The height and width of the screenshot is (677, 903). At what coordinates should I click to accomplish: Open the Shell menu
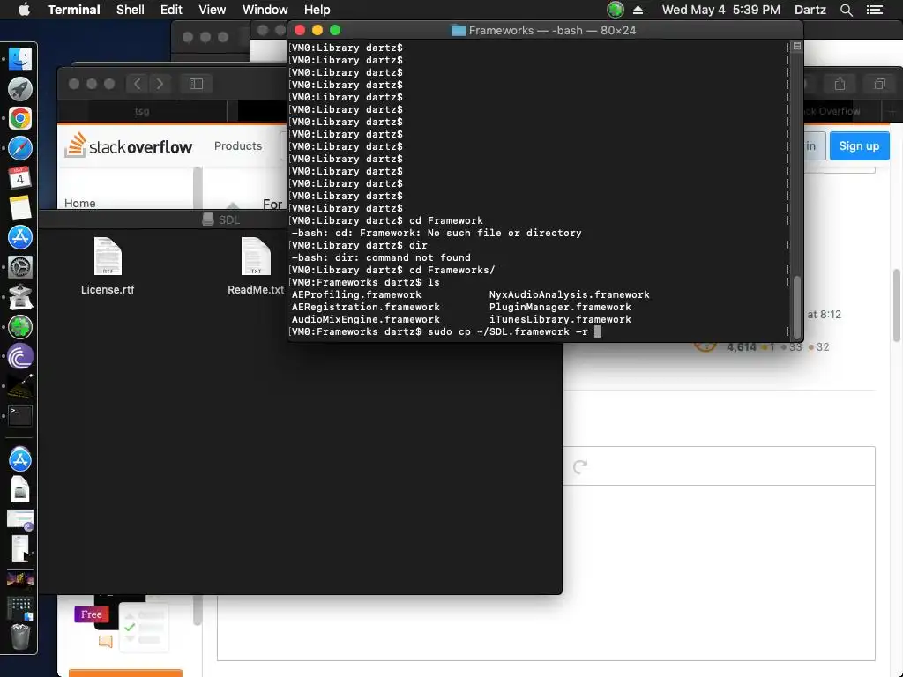[131, 10]
